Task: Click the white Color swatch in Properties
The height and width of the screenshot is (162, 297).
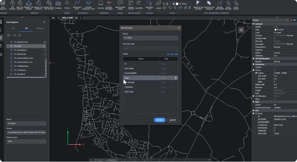Action: (x=275, y=29)
